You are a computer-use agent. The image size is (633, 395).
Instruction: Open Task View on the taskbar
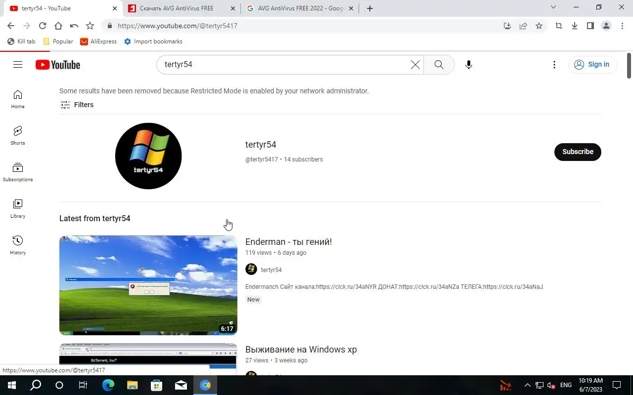click(x=83, y=385)
